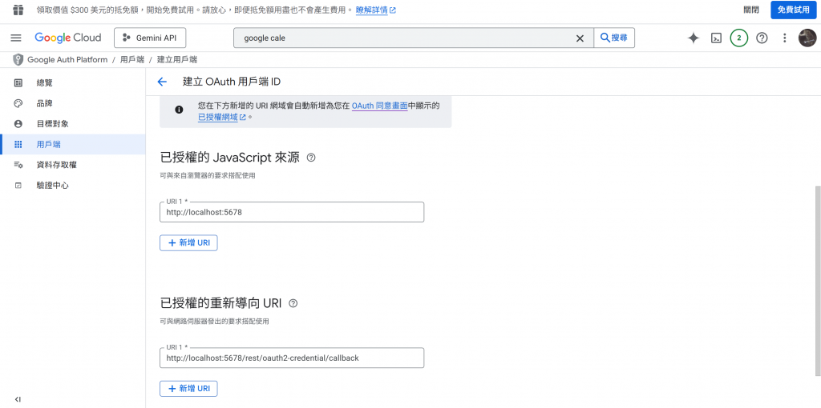821x408 pixels.
Task: Go back with the arrow beside 建立 OAuth 用戶端 ID
Action: pyautogui.click(x=162, y=82)
